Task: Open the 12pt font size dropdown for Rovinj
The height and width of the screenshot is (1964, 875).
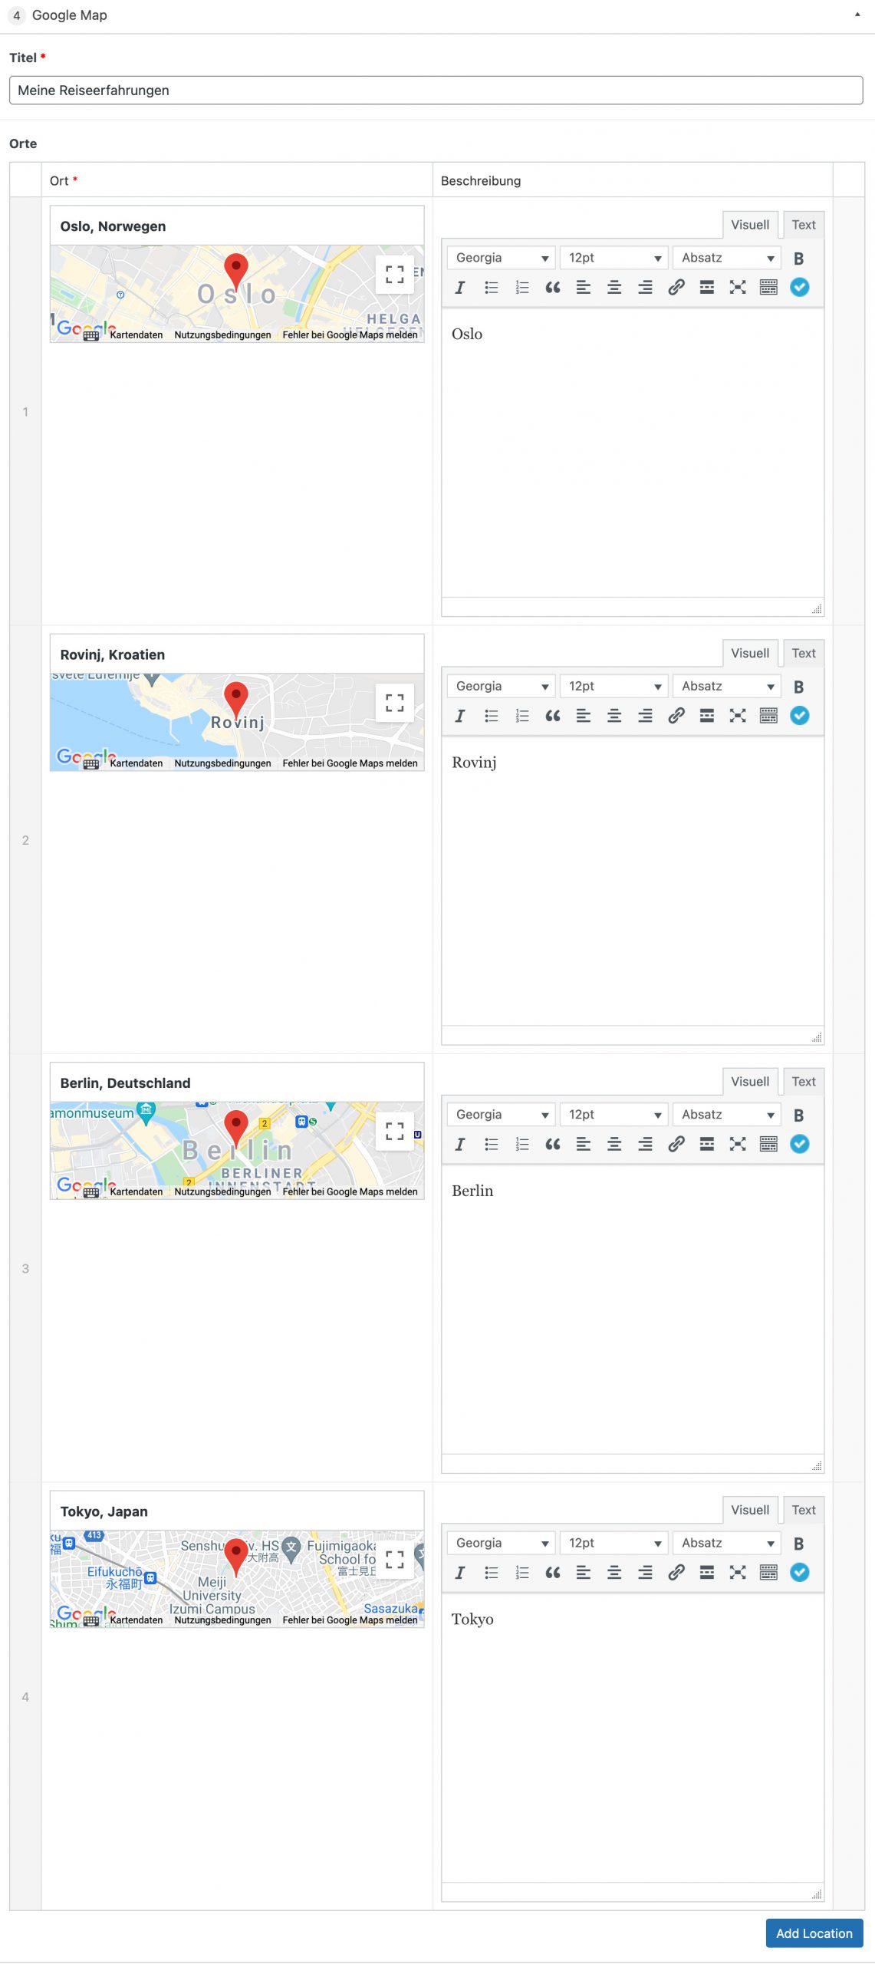Action: coord(613,686)
